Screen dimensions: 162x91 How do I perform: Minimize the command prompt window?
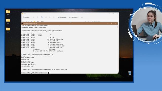tap(108, 24)
